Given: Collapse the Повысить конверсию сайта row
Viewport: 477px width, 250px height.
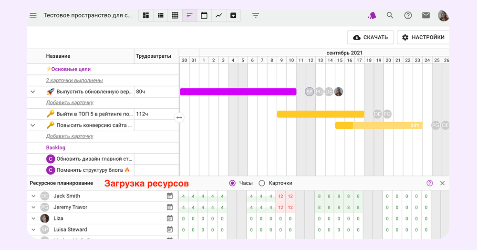Looking at the screenshot, I should point(33,125).
